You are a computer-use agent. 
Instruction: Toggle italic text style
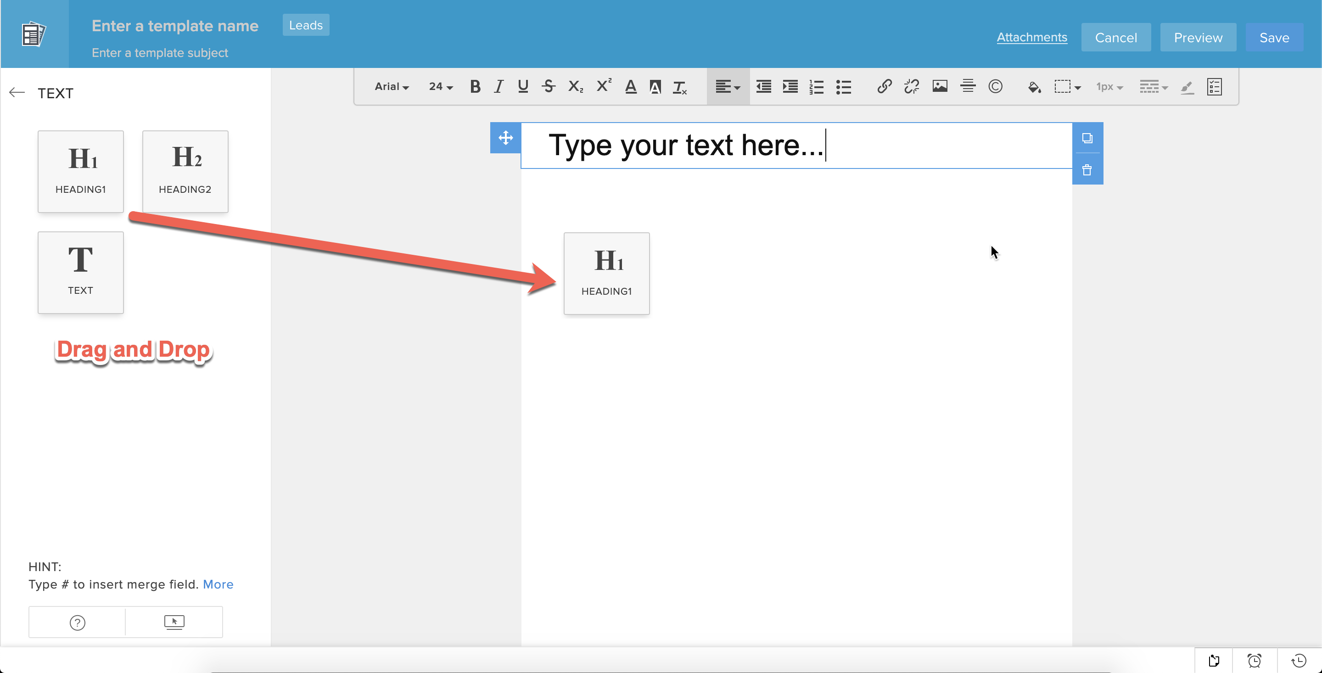(499, 87)
